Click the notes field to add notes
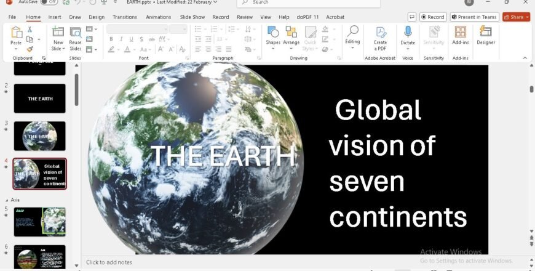The width and height of the screenshot is (535, 271). (304, 262)
